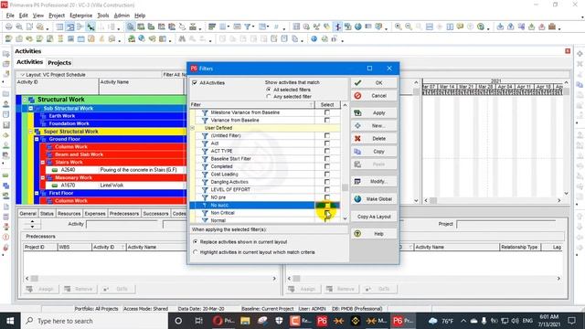
Task: Click the Select column header
Action: pos(327,105)
